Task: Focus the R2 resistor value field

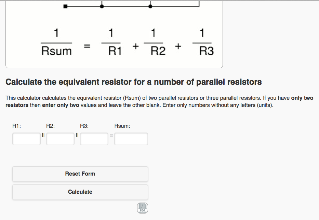Action: pyautogui.click(x=60, y=139)
